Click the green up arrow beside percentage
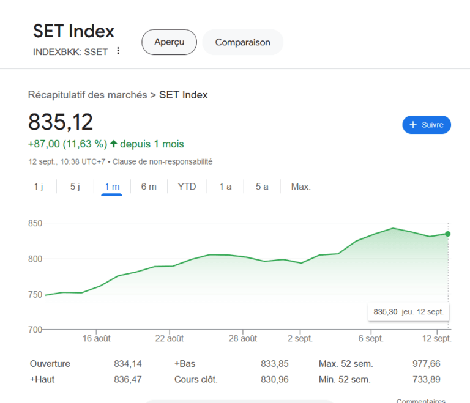Image resolution: width=470 pixels, height=403 pixels. click(x=113, y=144)
